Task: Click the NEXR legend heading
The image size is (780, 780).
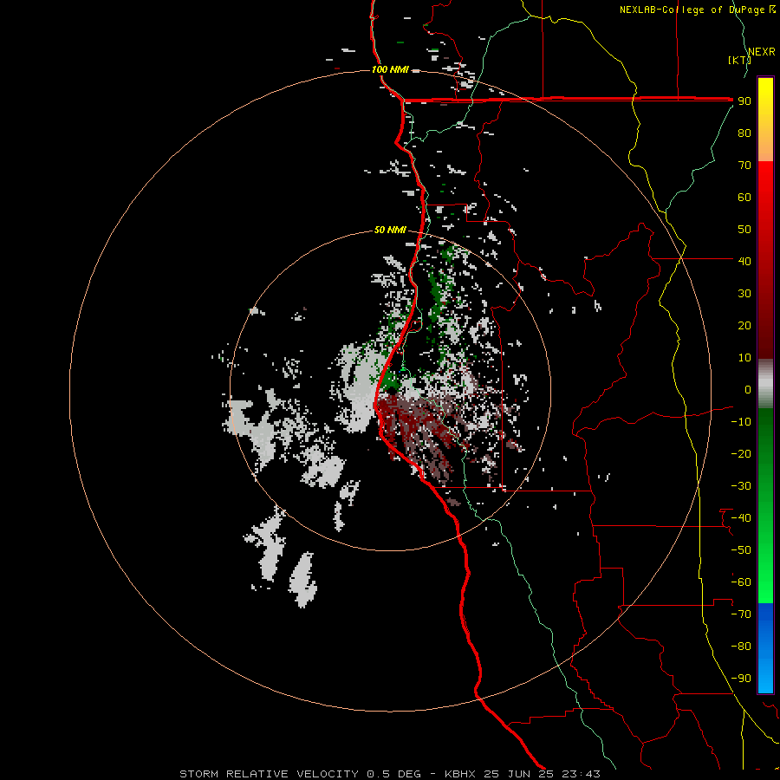Action: coord(762,52)
